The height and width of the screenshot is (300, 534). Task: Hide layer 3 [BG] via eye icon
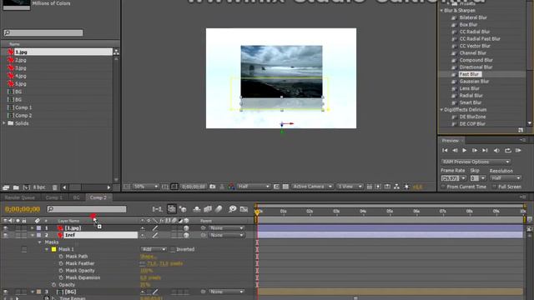click(6, 292)
